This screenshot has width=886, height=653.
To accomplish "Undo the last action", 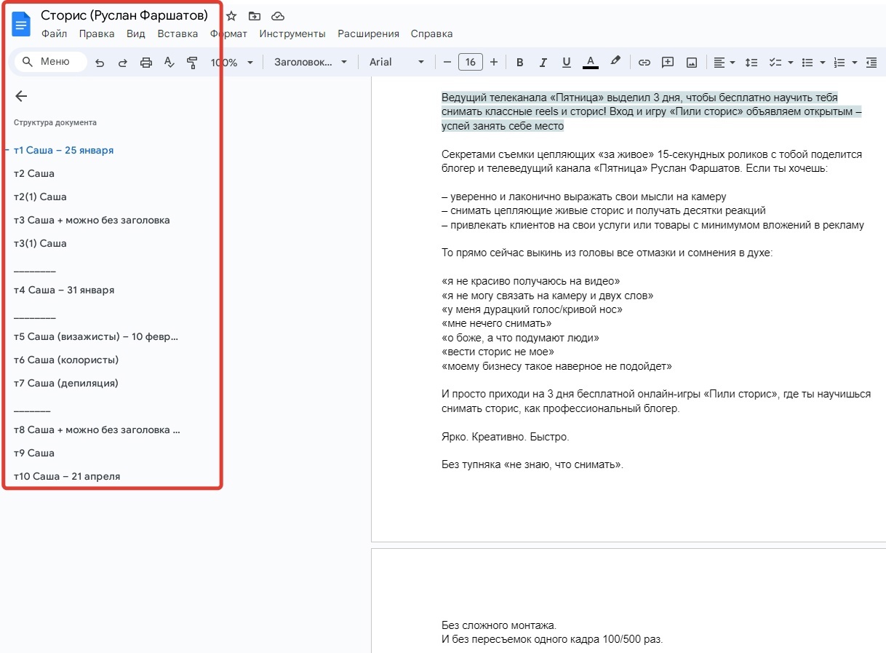I will tap(100, 63).
